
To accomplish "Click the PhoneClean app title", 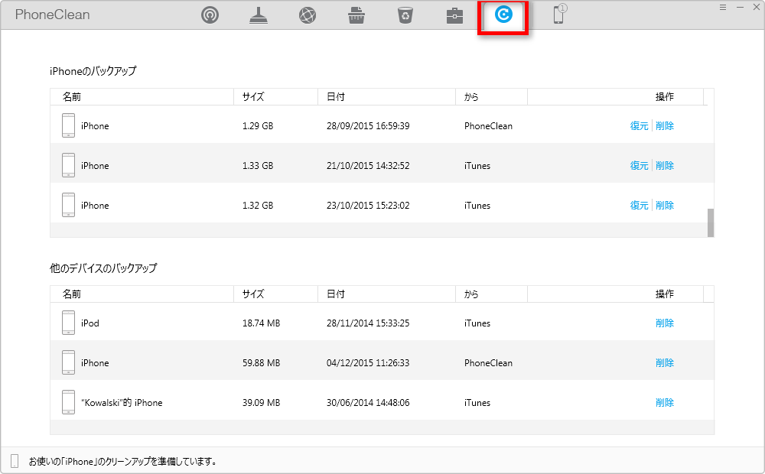I will pos(52,15).
